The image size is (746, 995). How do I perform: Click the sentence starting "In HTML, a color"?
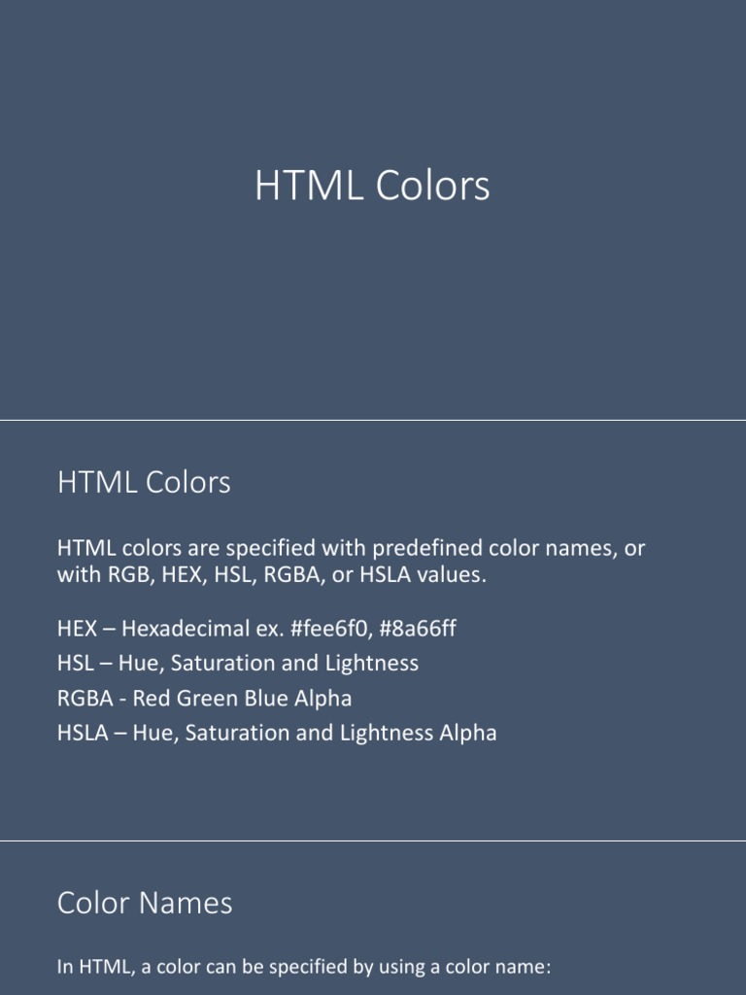click(x=304, y=967)
